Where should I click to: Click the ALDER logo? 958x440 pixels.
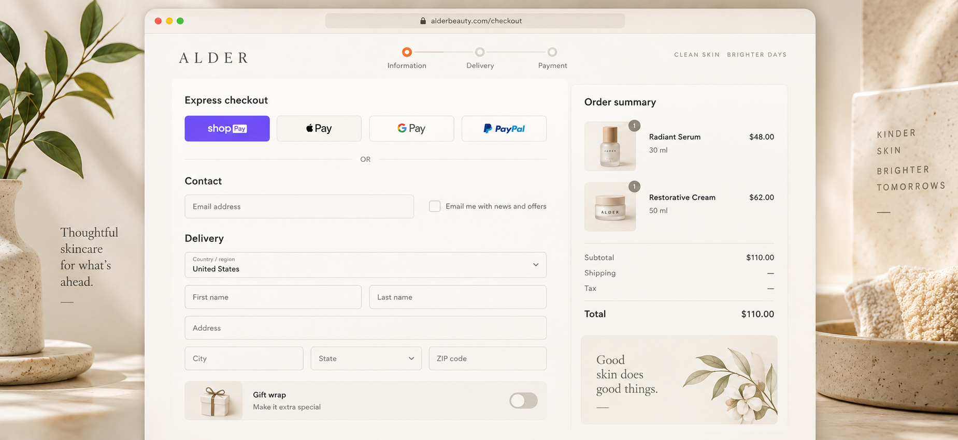pyautogui.click(x=213, y=58)
